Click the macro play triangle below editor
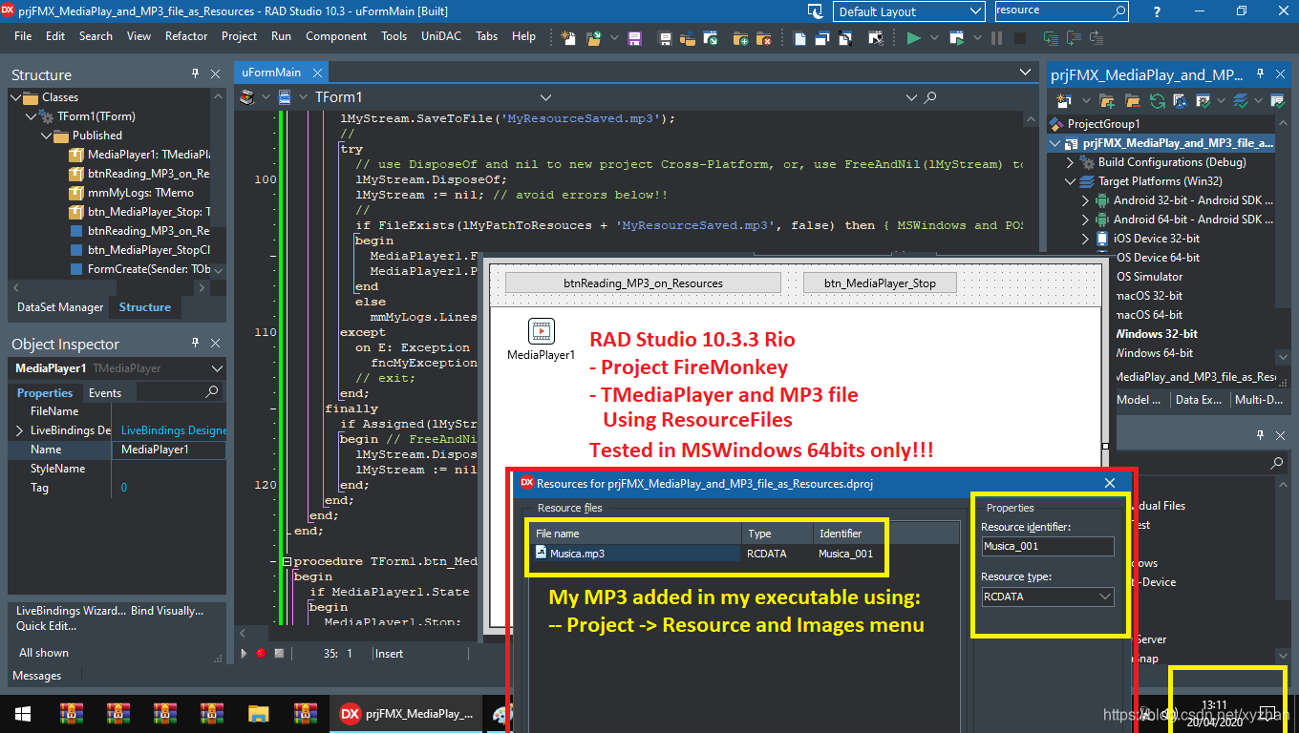This screenshot has height=733, width=1299. 245,654
